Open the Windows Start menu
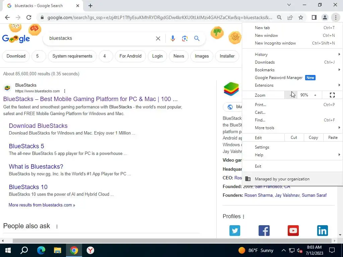Image resolution: width=343 pixels, height=257 pixels. (x=8, y=250)
